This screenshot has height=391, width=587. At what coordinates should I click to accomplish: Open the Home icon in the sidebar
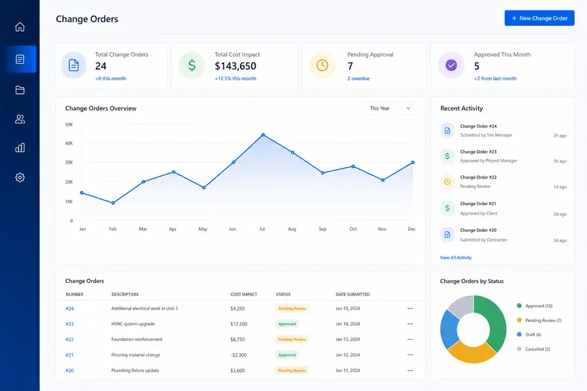coord(20,27)
